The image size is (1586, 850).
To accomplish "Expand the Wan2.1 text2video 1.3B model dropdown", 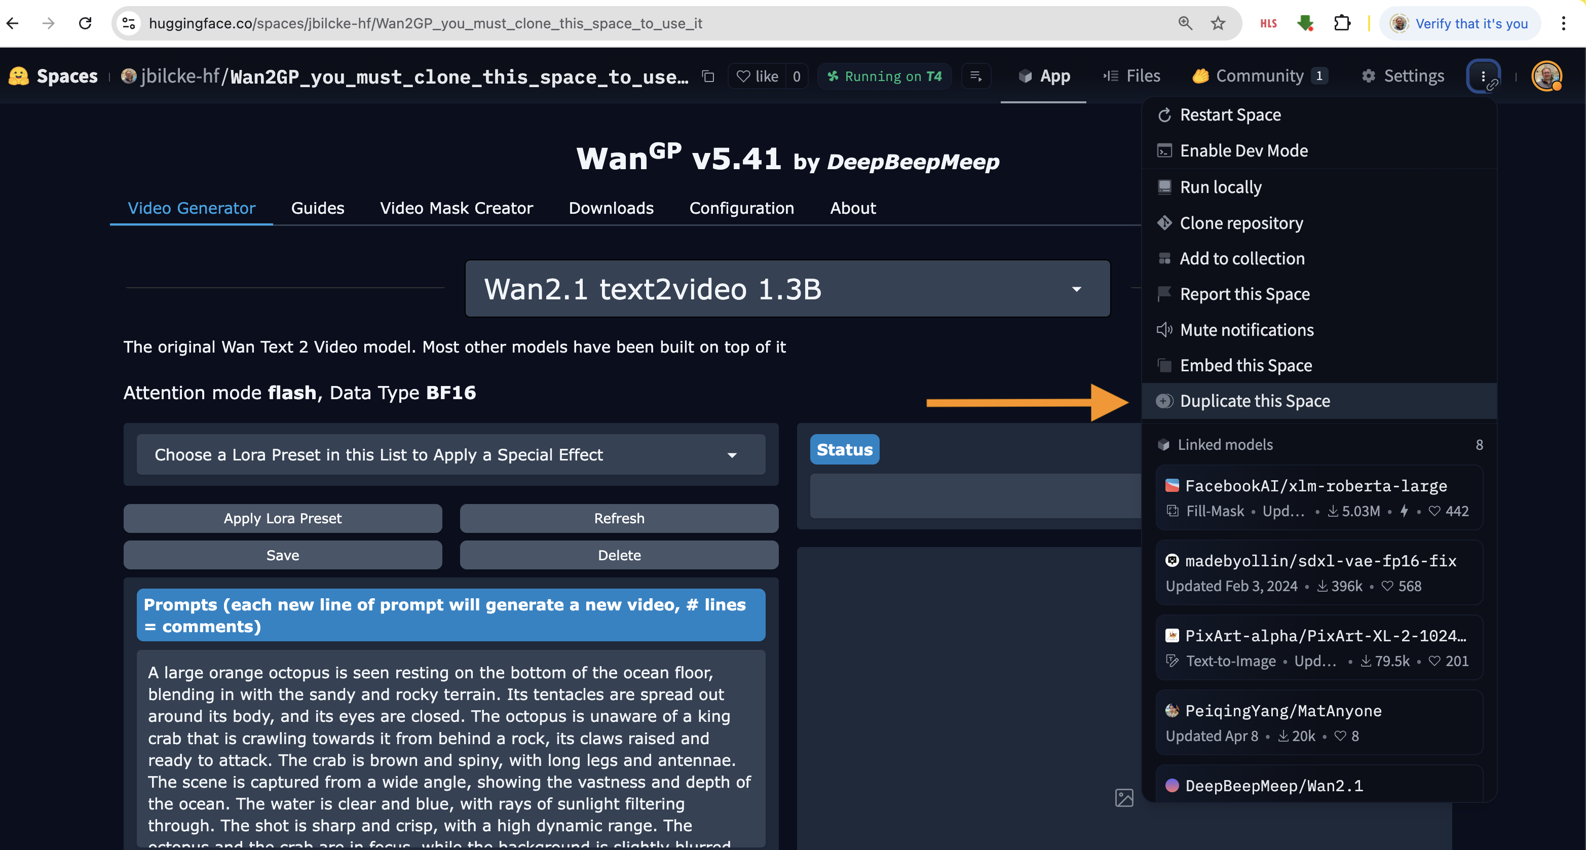I will pos(787,289).
